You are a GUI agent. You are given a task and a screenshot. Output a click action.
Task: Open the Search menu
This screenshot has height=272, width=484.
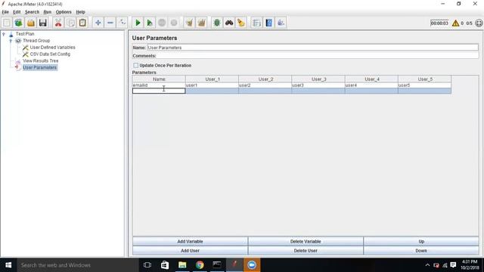coord(32,12)
